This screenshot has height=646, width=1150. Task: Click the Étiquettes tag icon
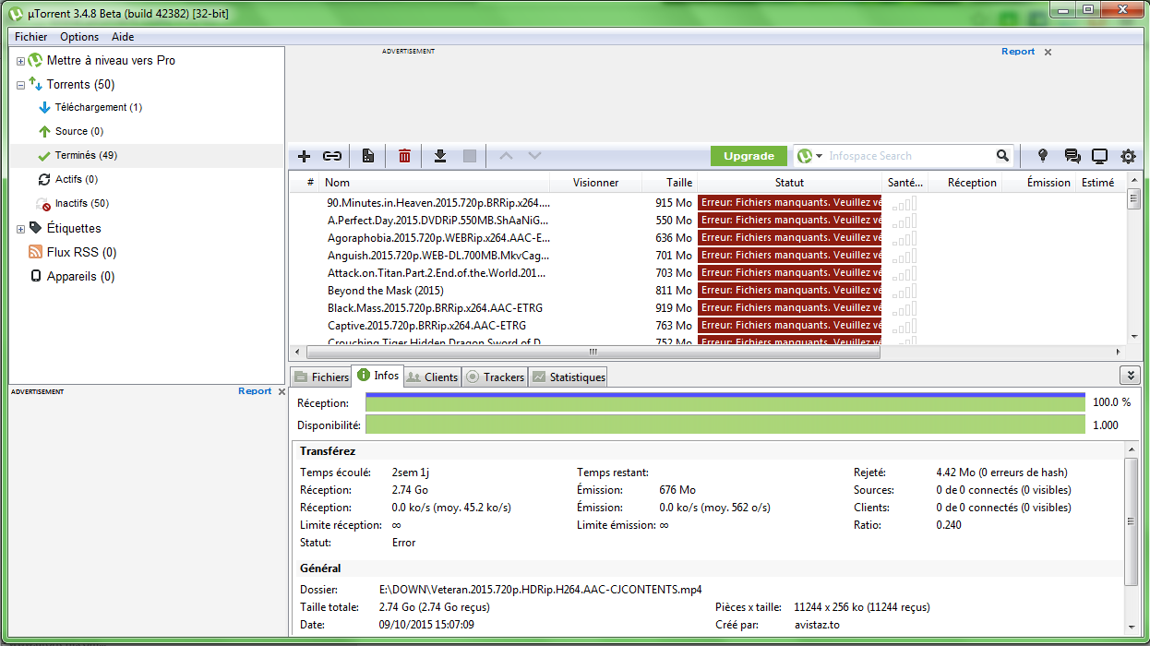coord(36,227)
